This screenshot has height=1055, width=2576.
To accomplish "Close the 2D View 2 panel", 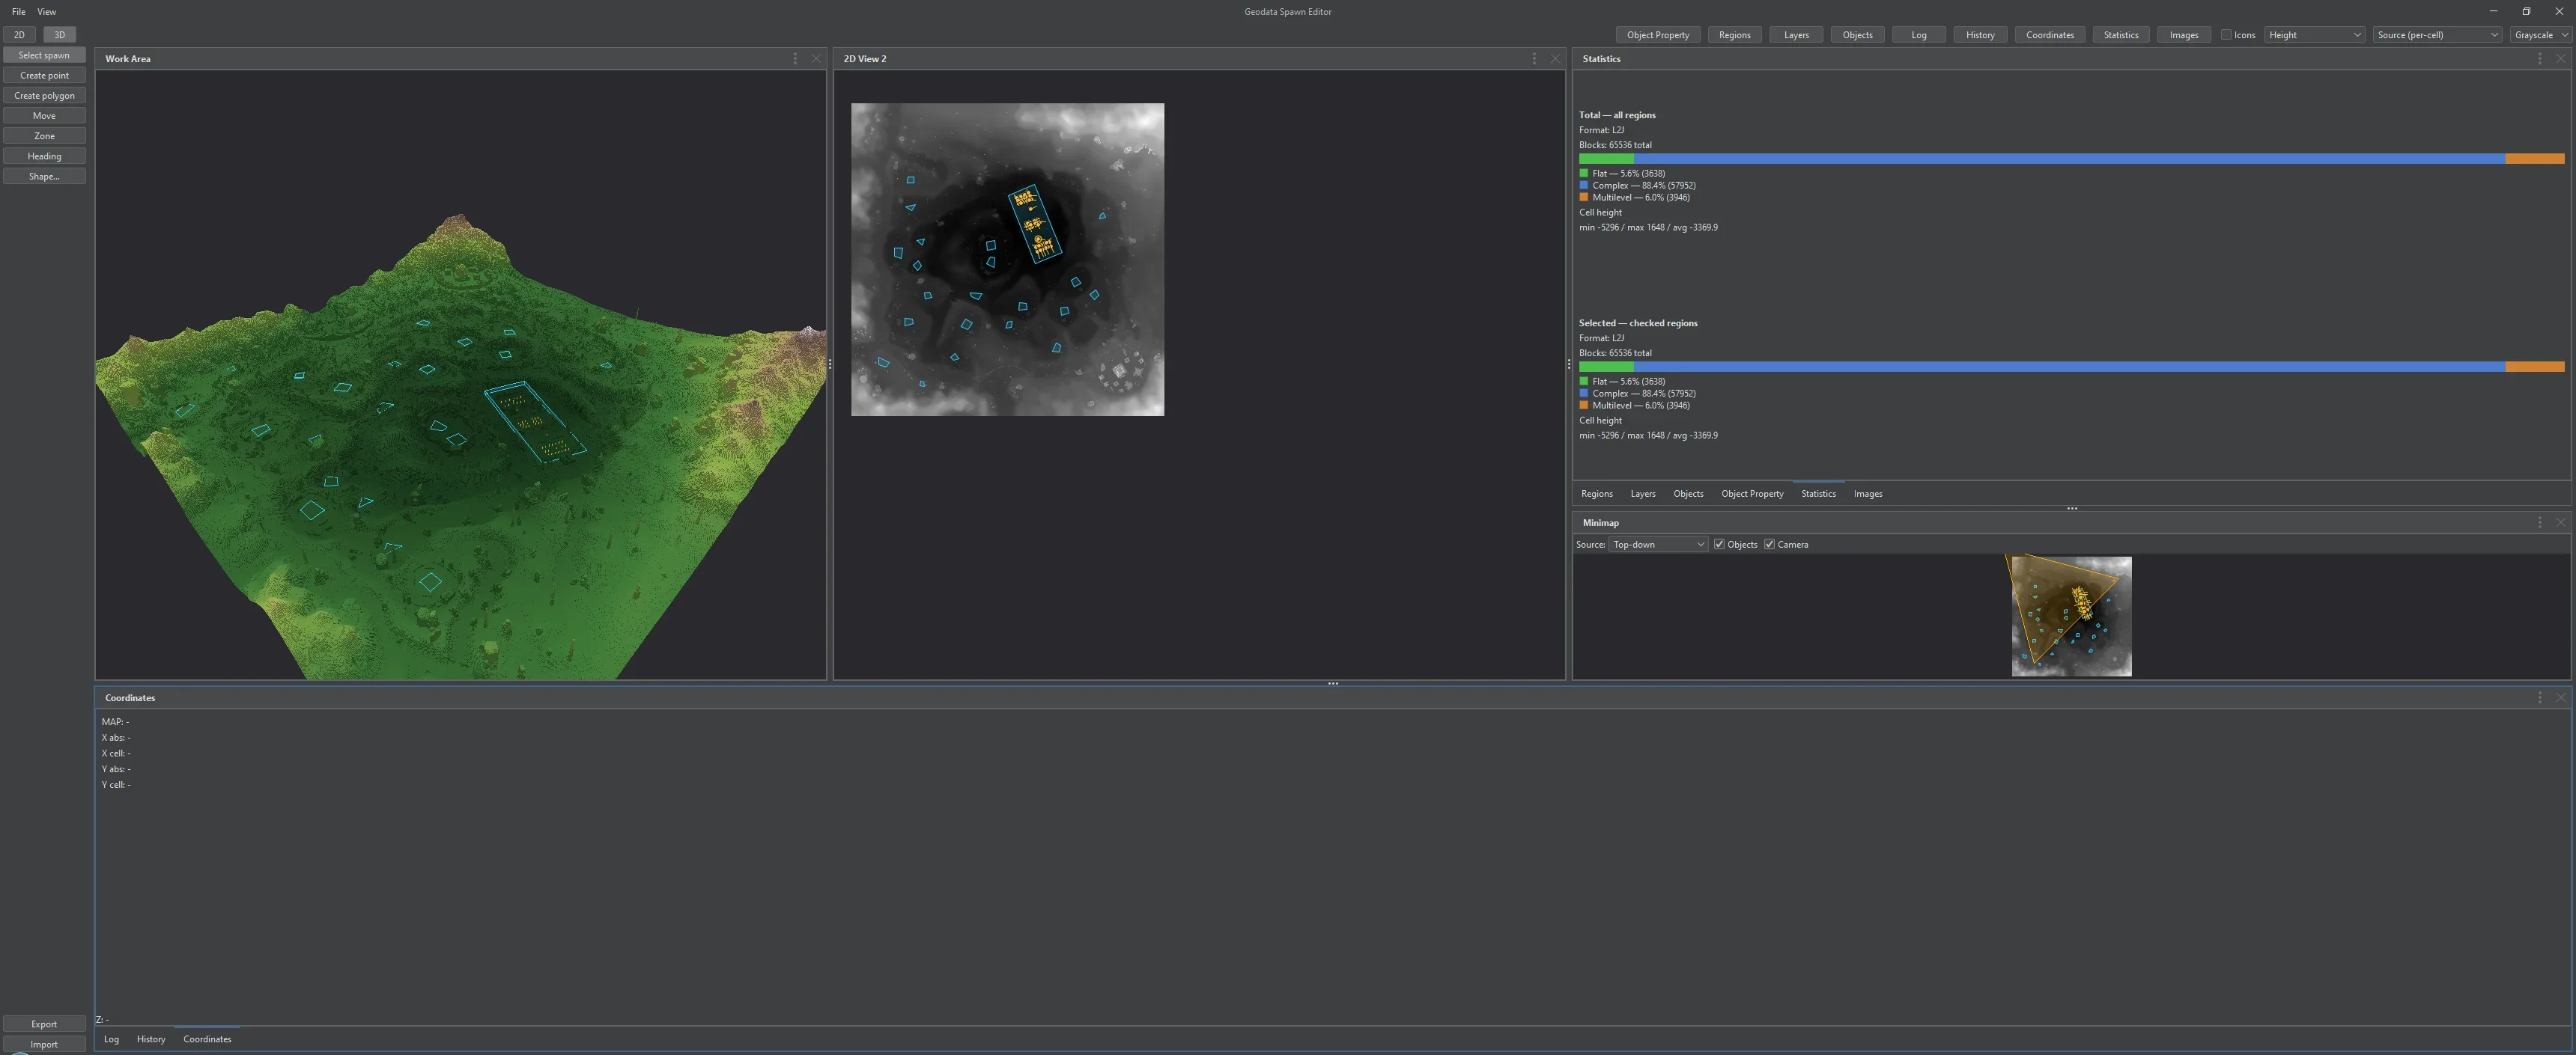I will [x=1555, y=59].
